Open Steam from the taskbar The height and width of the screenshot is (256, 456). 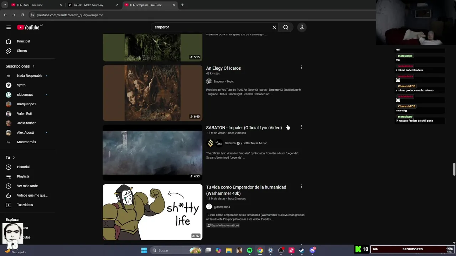coord(302,250)
